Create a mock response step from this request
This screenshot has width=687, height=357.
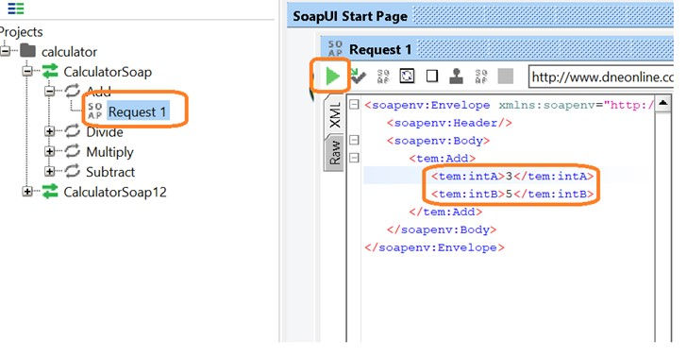383,76
